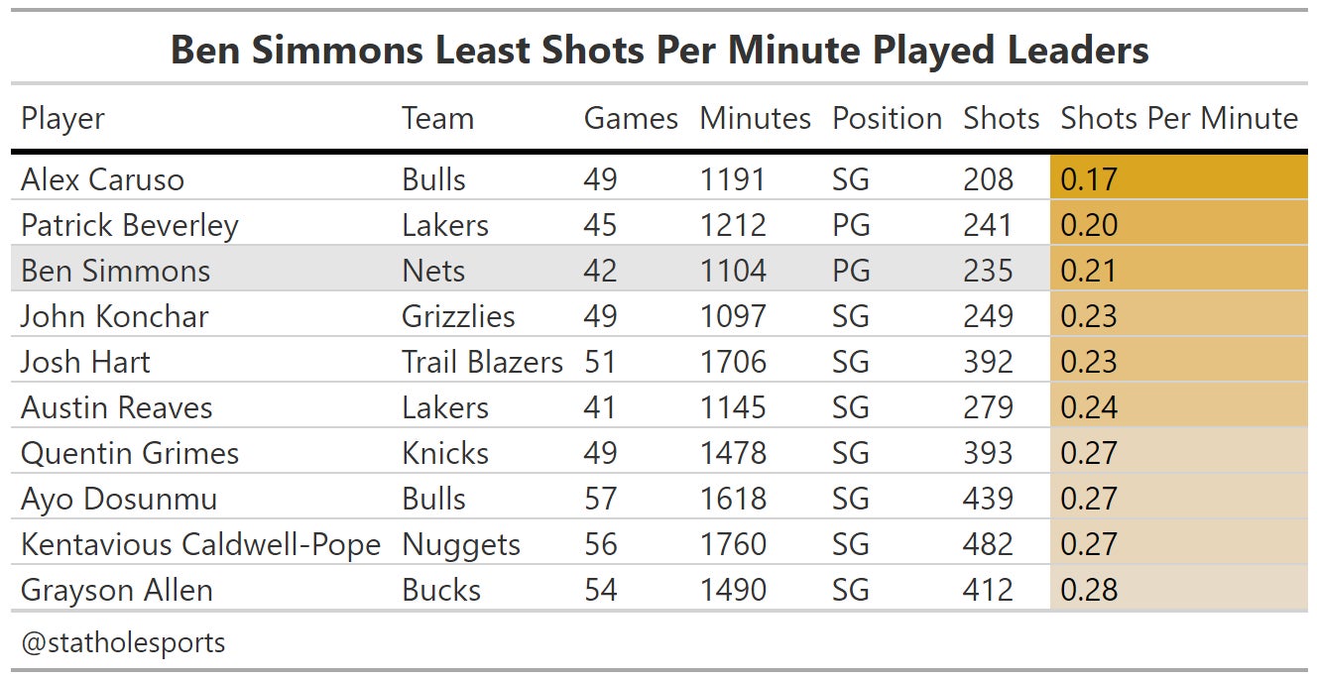
Task: Click the Shots Per Minute header
Action: tap(1179, 119)
